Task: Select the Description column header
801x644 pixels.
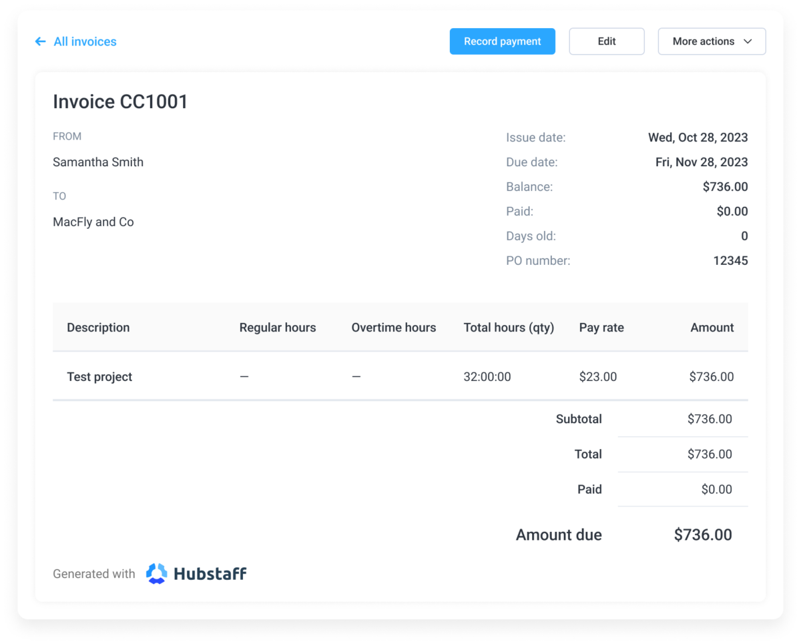Action: 98,327
